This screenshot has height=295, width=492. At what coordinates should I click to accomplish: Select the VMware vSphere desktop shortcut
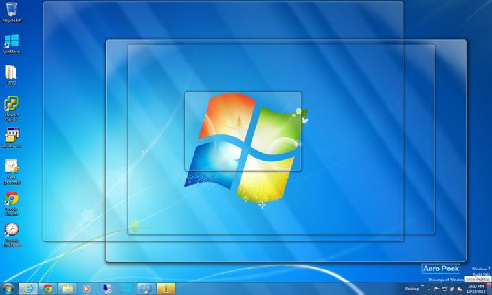(x=12, y=108)
